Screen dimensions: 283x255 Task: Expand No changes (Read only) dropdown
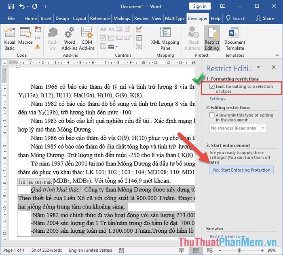point(263,128)
